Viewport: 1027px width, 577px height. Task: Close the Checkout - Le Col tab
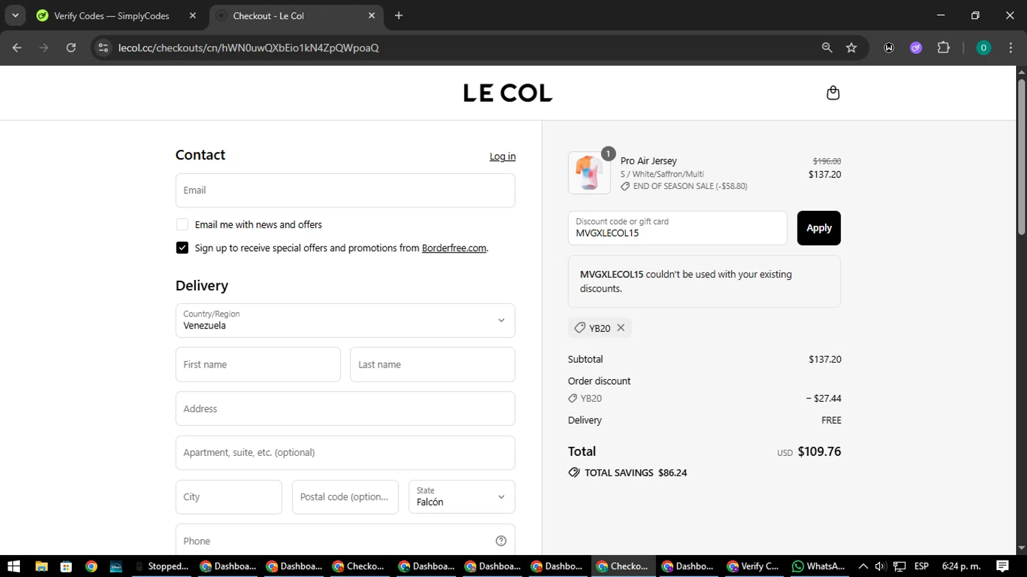point(372,15)
